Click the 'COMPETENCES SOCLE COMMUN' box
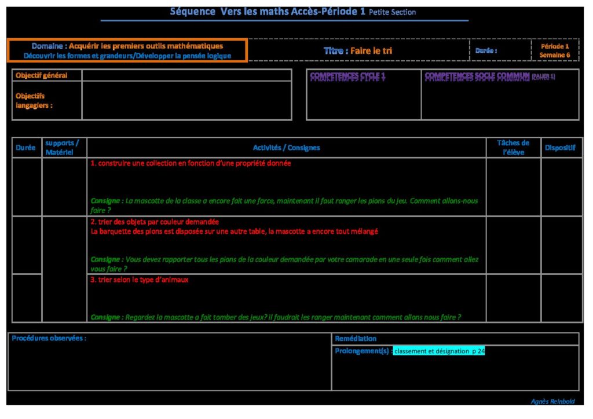593x419 pixels. click(x=499, y=94)
